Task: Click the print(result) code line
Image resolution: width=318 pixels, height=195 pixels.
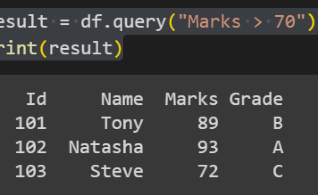Action: tap(61, 48)
